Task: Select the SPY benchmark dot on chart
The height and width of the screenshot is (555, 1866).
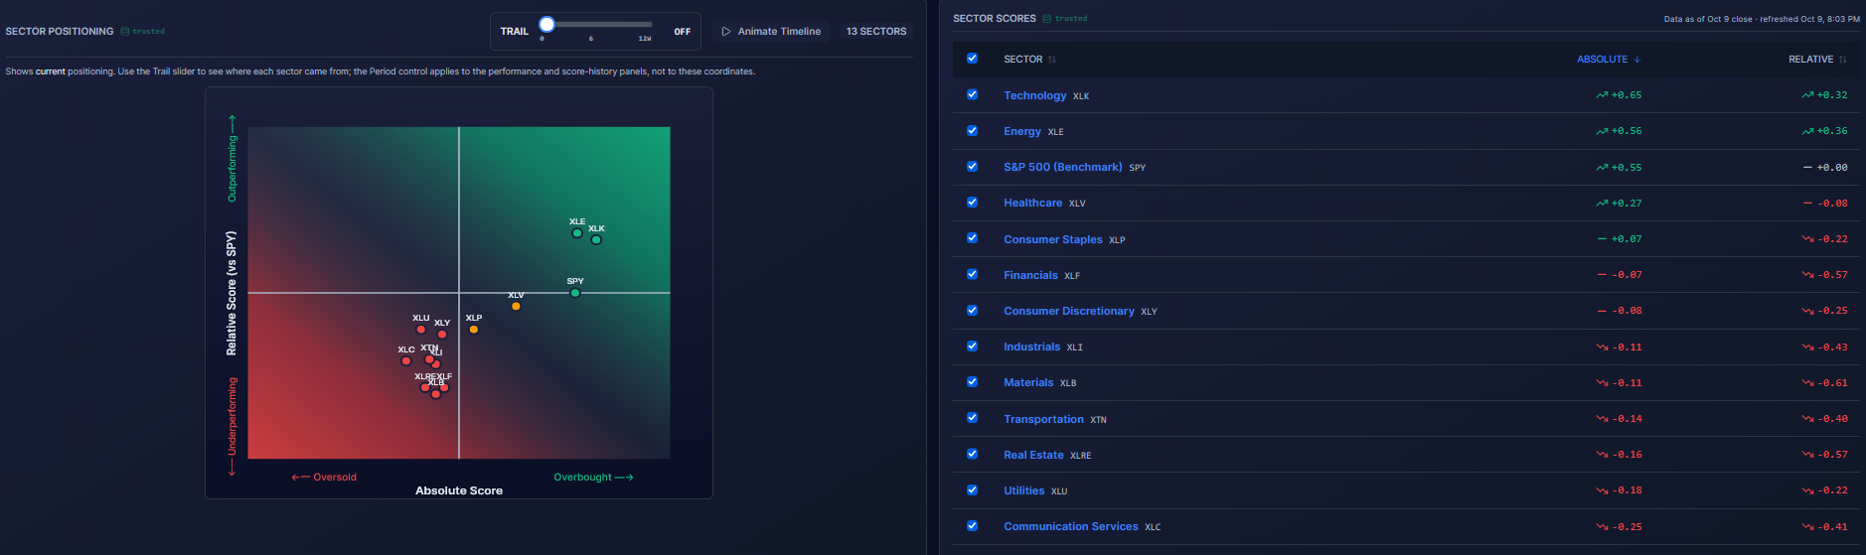Action: tap(575, 293)
